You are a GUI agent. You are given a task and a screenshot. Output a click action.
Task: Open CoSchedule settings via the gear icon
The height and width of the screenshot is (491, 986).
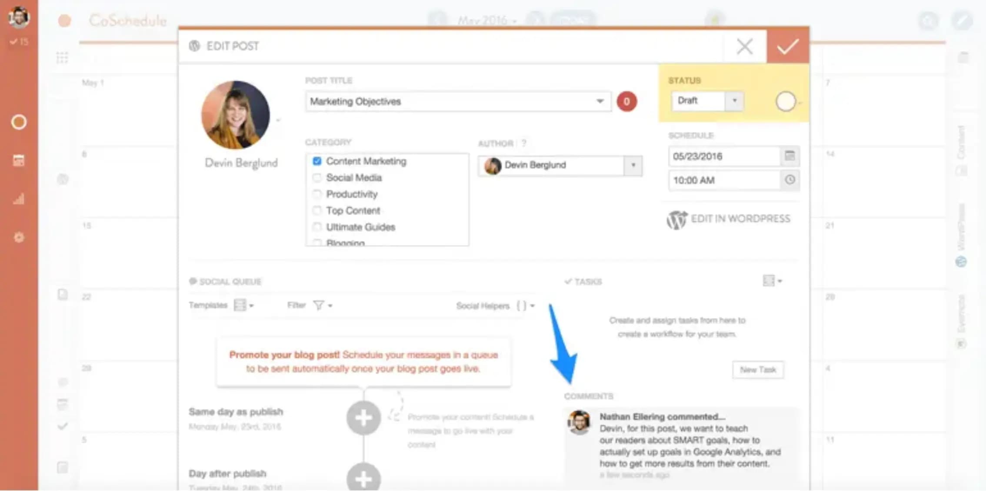pos(19,237)
